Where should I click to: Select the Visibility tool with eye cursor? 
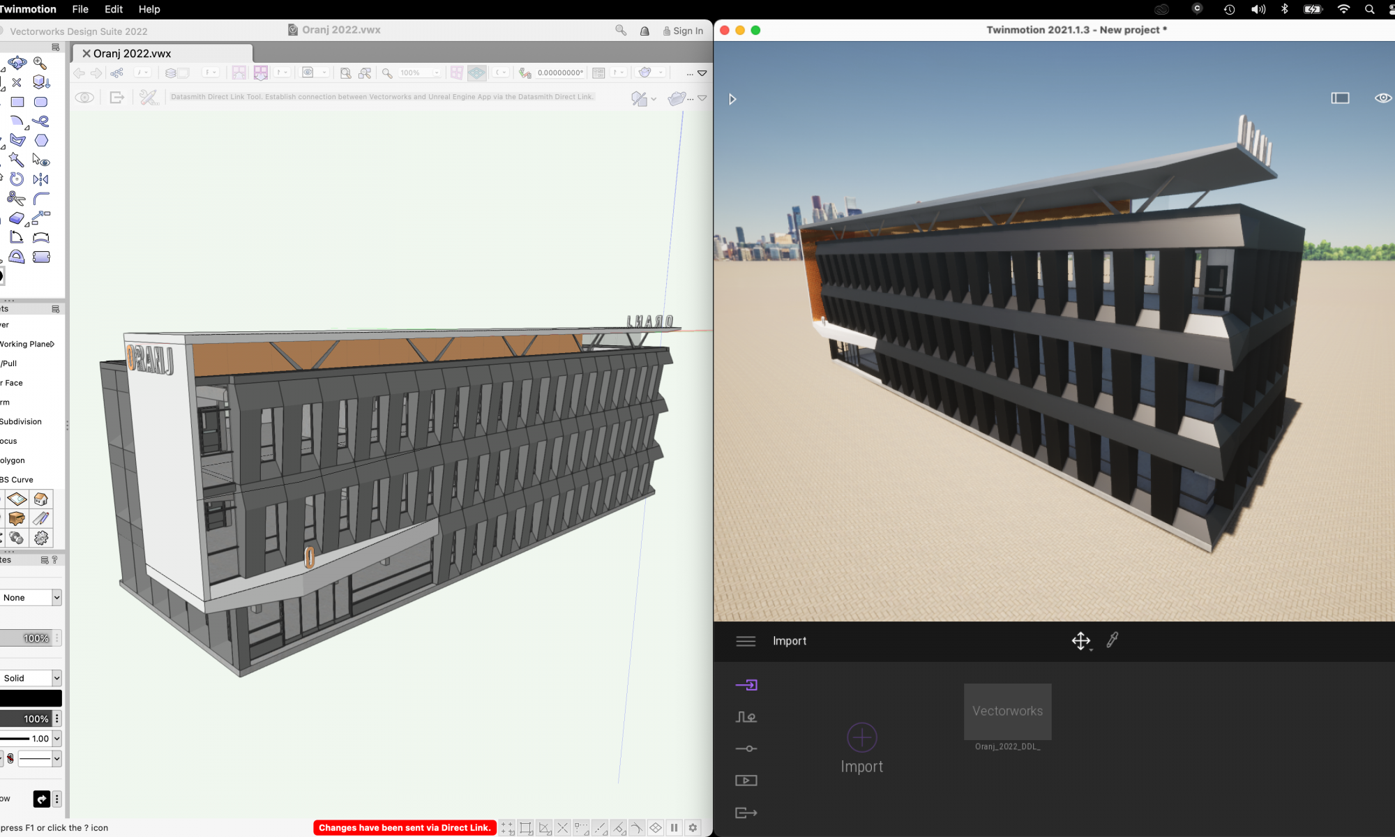click(40, 160)
